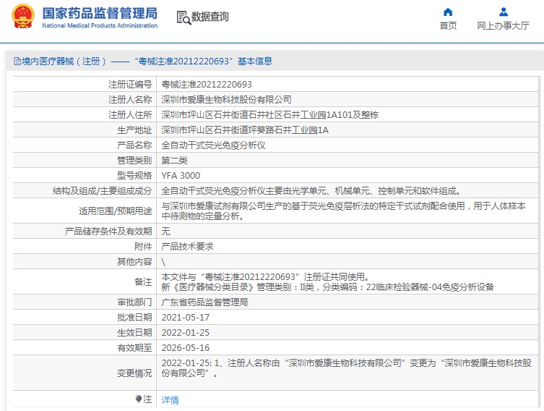Click the 审批部门 label
Screen dimensions: 544x411
click(x=134, y=302)
